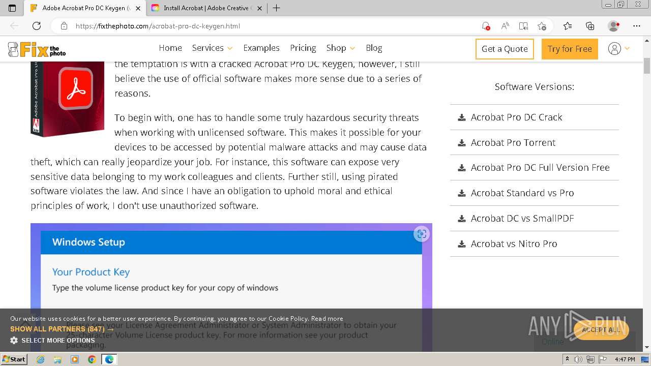Click SHOW ALL PARTNERS (847) link
The width and height of the screenshot is (651, 366).
[62, 329]
